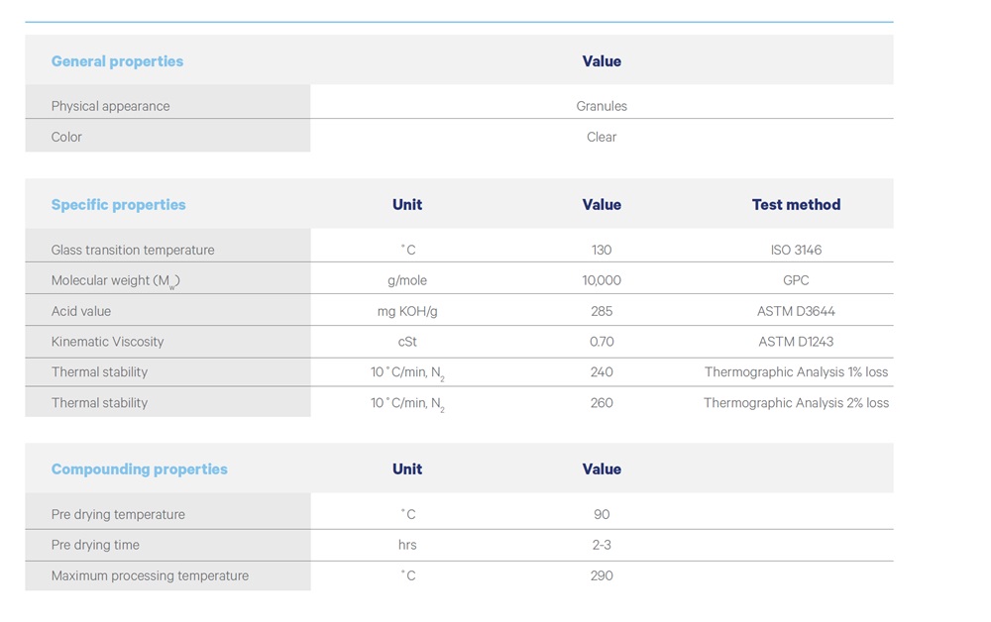The height and width of the screenshot is (622, 991).
Task: Click the mg KOH/g unit cell
Action: click(x=407, y=311)
